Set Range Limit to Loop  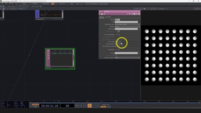point(103,107)
